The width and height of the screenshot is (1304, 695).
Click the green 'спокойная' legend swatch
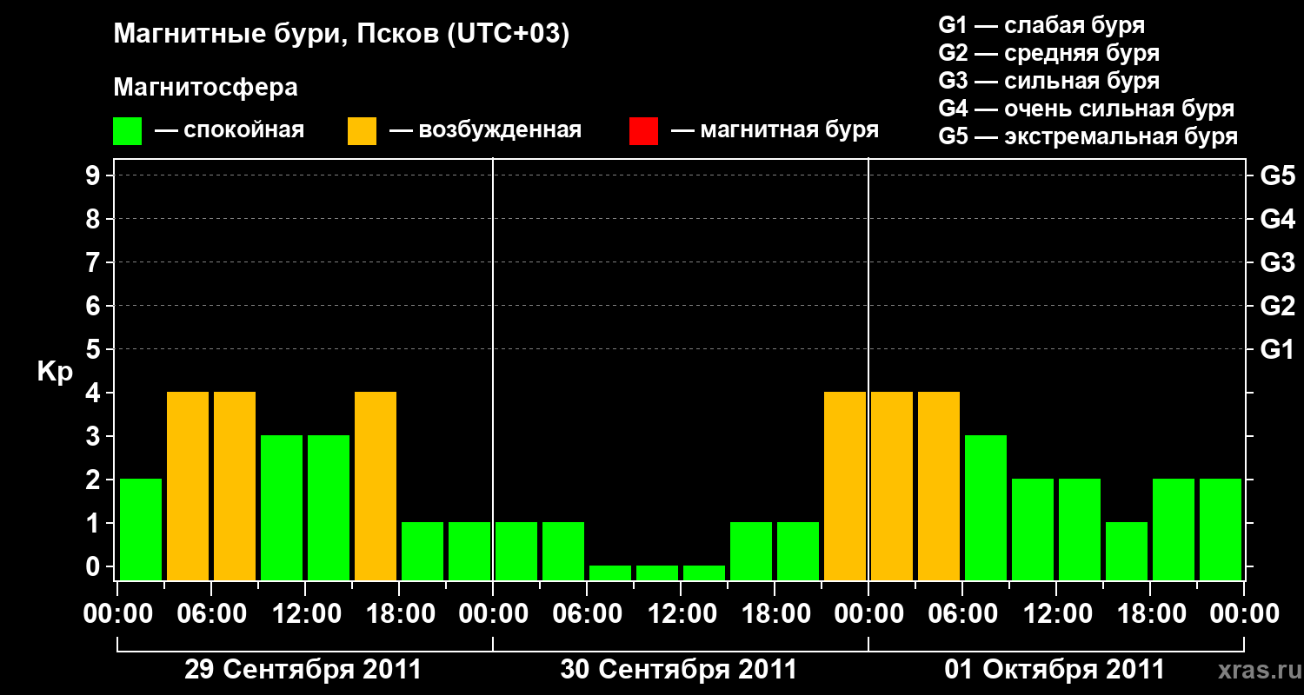point(128,131)
